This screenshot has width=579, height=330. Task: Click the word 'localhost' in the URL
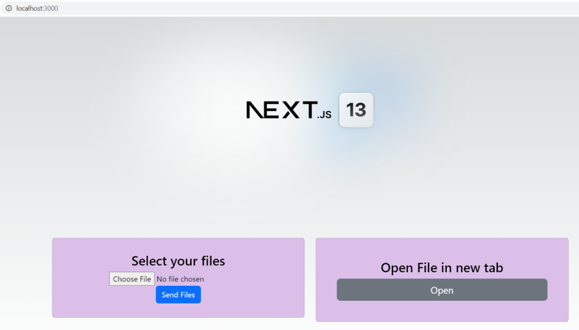(x=29, y=8)
